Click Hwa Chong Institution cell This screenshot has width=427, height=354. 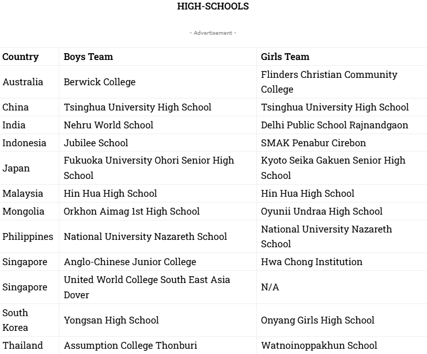pyautogui.click(x=311, y=262)
